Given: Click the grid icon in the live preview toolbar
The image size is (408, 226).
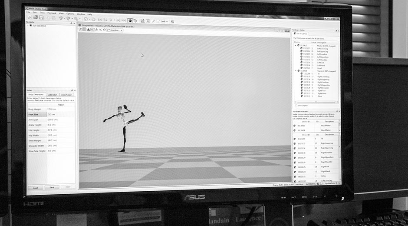Looking at the screenshot, I should click(84, 30).
